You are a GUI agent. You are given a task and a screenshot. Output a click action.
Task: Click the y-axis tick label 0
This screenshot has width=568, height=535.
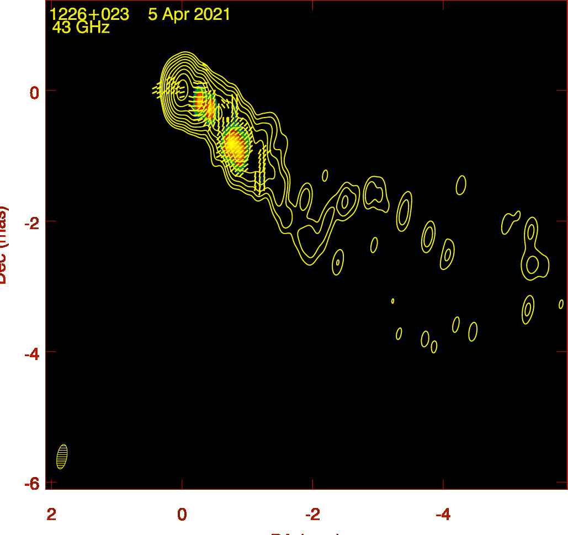click(x=34, y=91)
